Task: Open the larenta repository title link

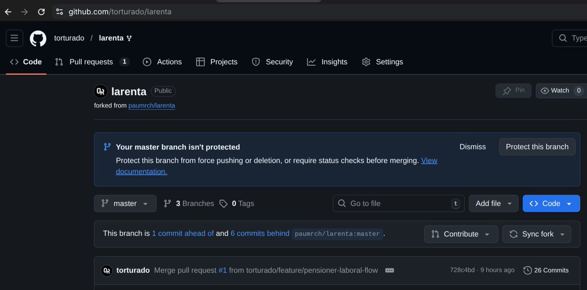Action: pos(129,91)
